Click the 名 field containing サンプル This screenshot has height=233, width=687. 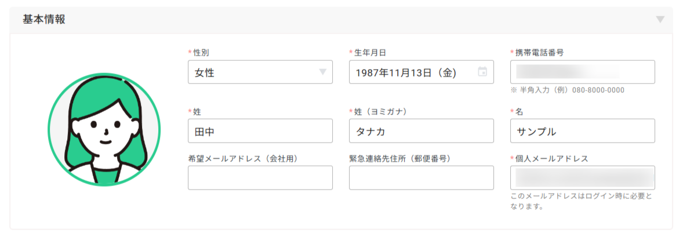[x=582, y=130]
